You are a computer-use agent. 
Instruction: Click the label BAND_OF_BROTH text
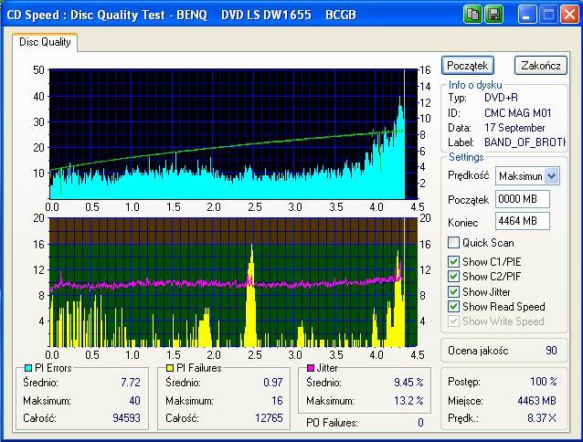click(x=525, y=142)
